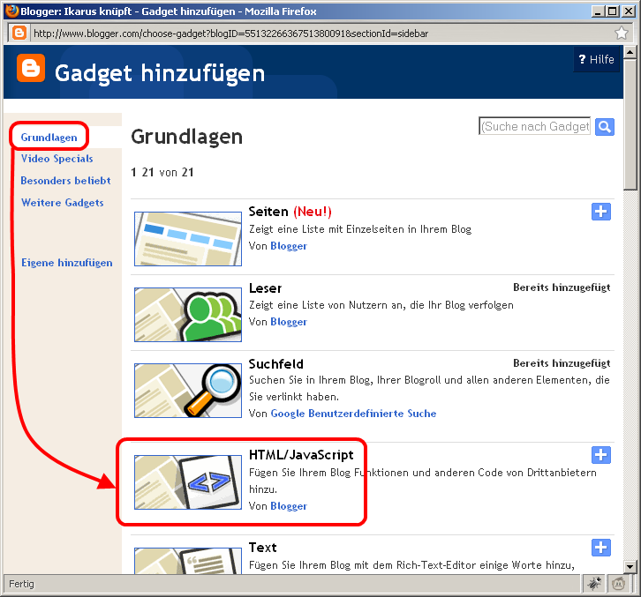Screen dimensions: 641x597
Task: Click the scrollbar up arrow
Action: 630,52
